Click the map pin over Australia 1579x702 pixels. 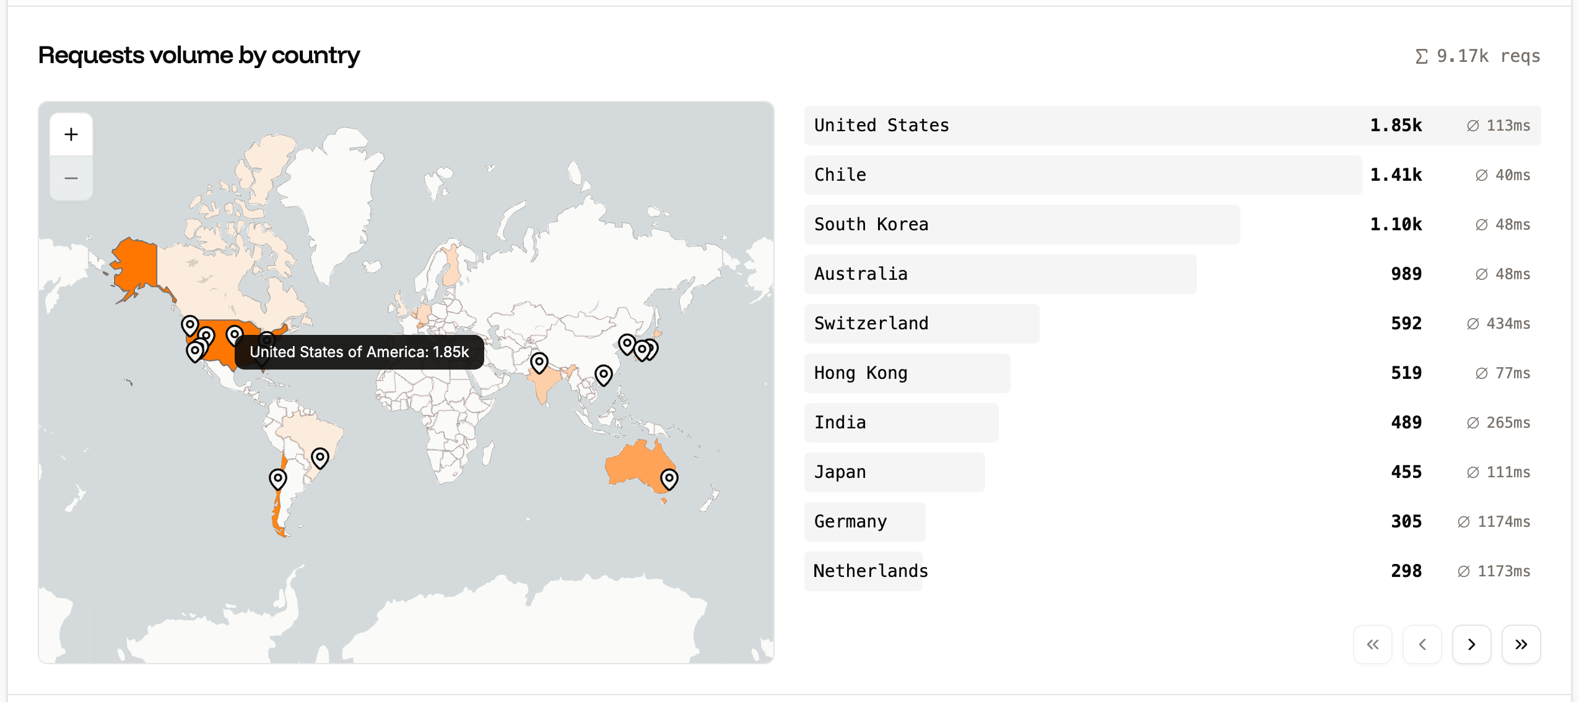pyautogui.click(x=670, y=478)
